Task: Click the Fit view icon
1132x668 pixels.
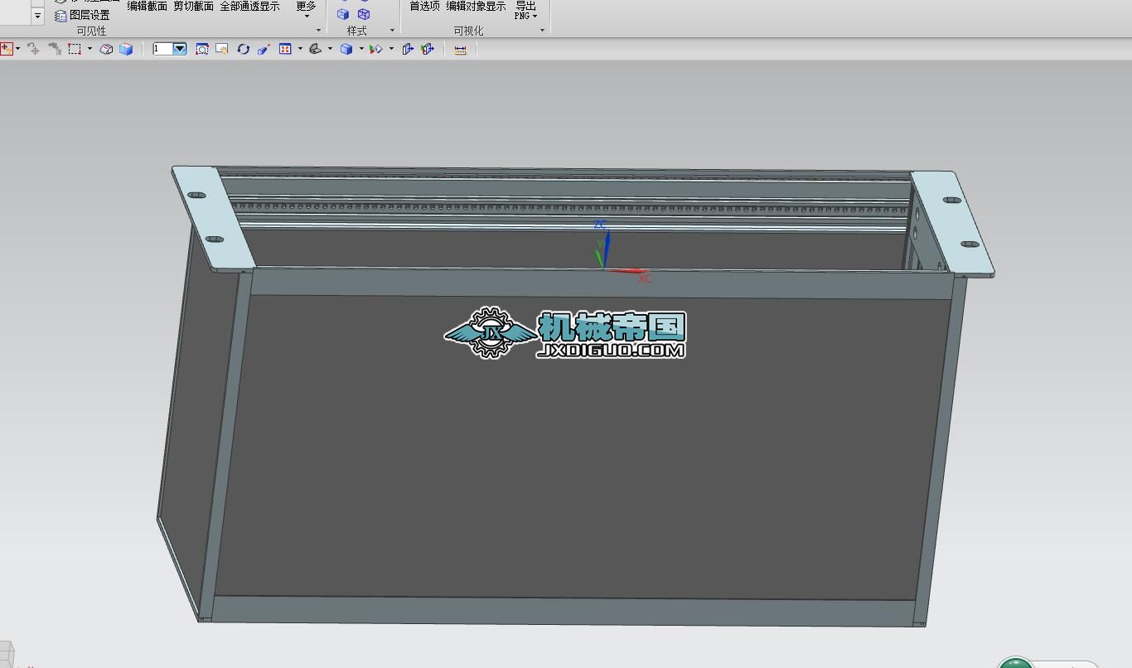Action: click(285, 49)
